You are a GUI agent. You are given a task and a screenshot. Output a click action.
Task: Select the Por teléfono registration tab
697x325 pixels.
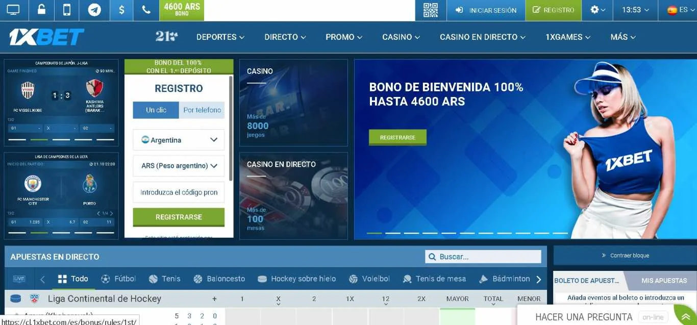pos(202,110)
